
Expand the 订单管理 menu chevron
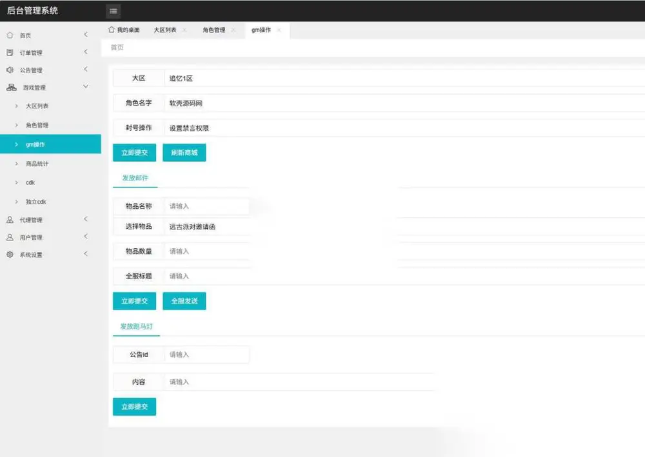(86, 52)
